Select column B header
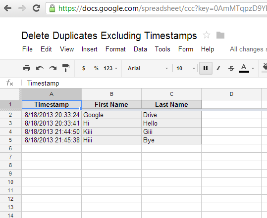This screenshot has height=218, width=267. pyautogui.click(x=111, y=94)
